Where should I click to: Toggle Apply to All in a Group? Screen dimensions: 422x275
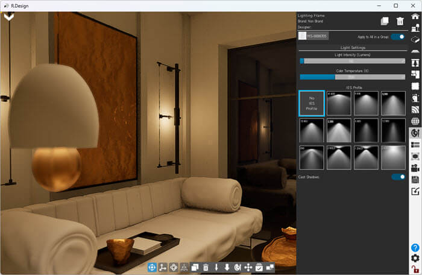click(x=397, y=37)
